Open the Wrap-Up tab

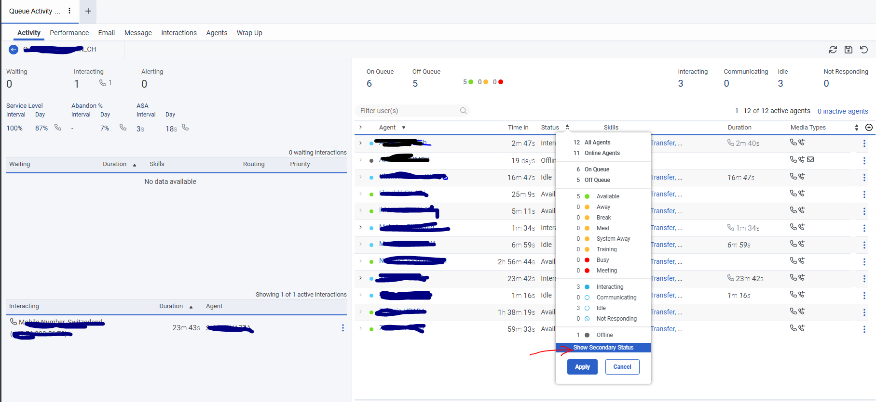coord(249,33)
